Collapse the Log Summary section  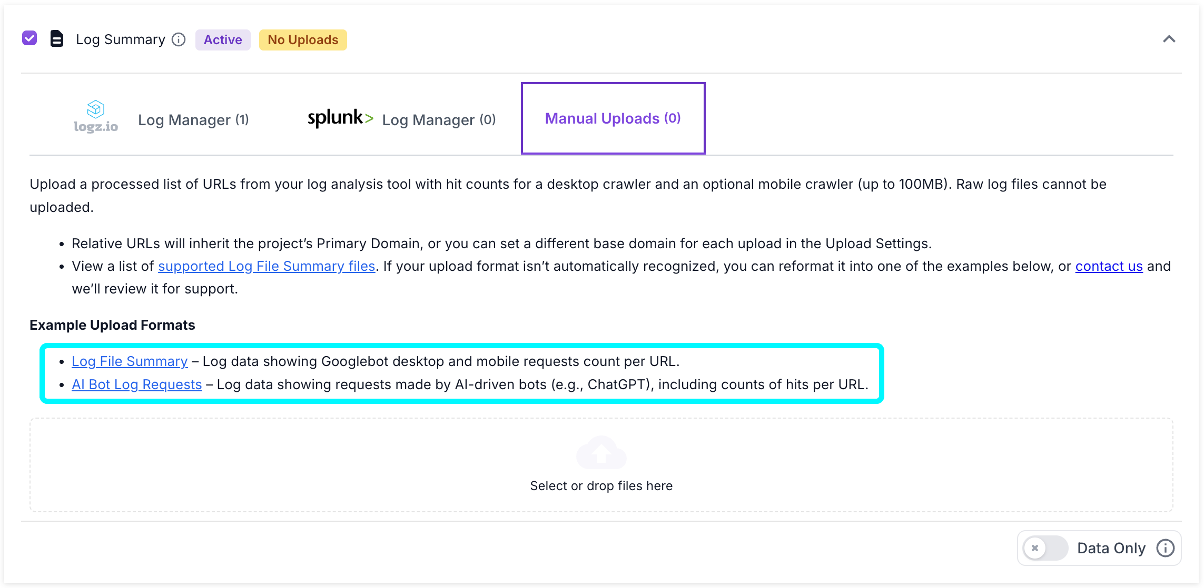click(x=1170, y=39)
